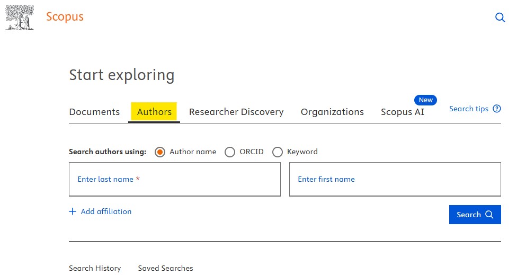Go to the Organizations tab
526x275 pixels.
(x=332, y=112)
